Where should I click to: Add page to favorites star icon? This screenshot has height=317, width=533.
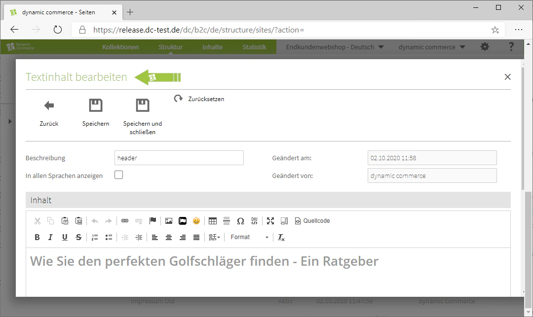(x=495, y=30)
